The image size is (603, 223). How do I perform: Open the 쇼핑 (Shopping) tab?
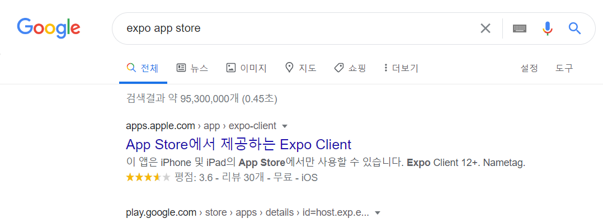pyautogui.click(x=350, y=68)
